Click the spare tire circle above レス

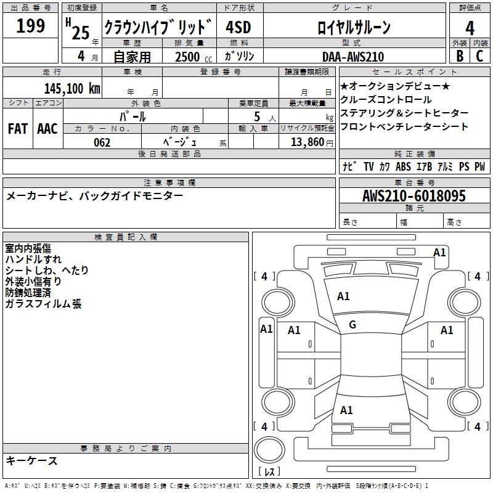[269, 449]
